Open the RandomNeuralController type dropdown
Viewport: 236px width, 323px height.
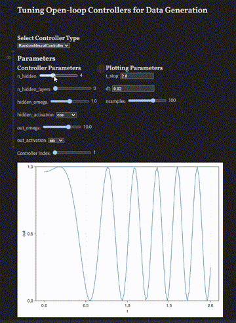point(44,45)
